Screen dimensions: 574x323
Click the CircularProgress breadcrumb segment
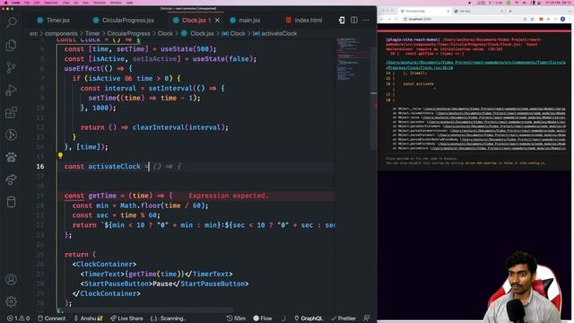(x=128, y=33)
